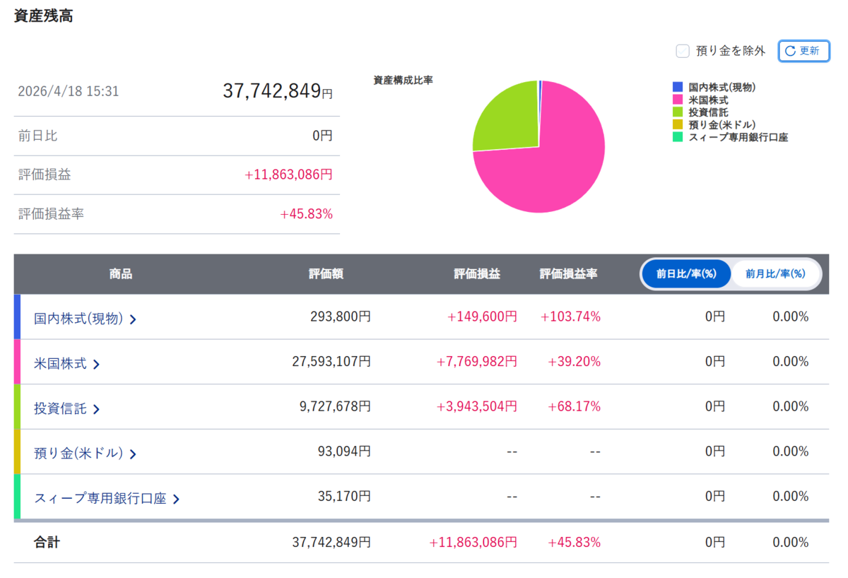Click green legend square for 投資信託
Image resolution: width=848 pixels, height=578 pixels.
point(678,112)
